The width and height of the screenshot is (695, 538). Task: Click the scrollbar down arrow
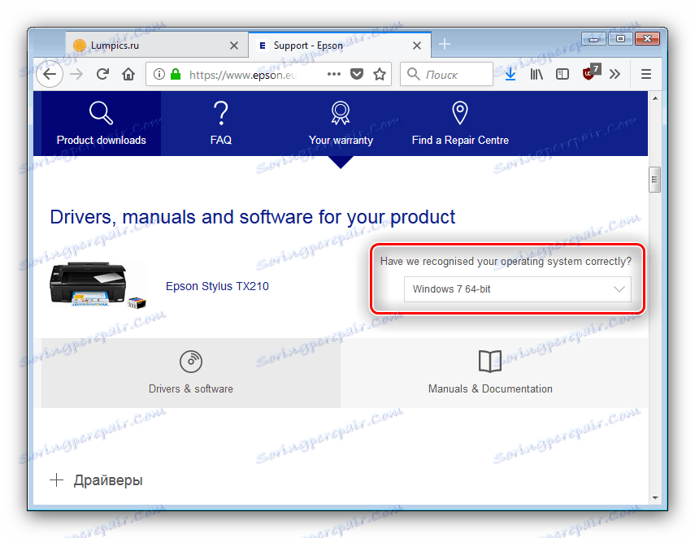coord(655,498)
